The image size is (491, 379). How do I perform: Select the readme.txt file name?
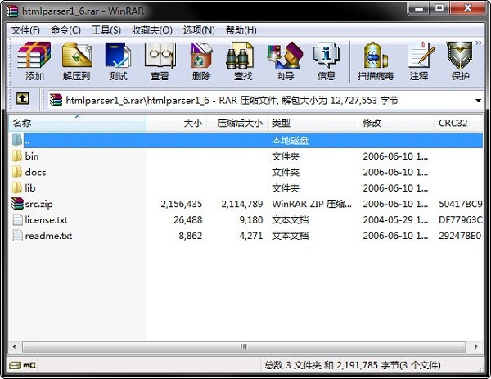pyautogui.click(x=48, y=236)
